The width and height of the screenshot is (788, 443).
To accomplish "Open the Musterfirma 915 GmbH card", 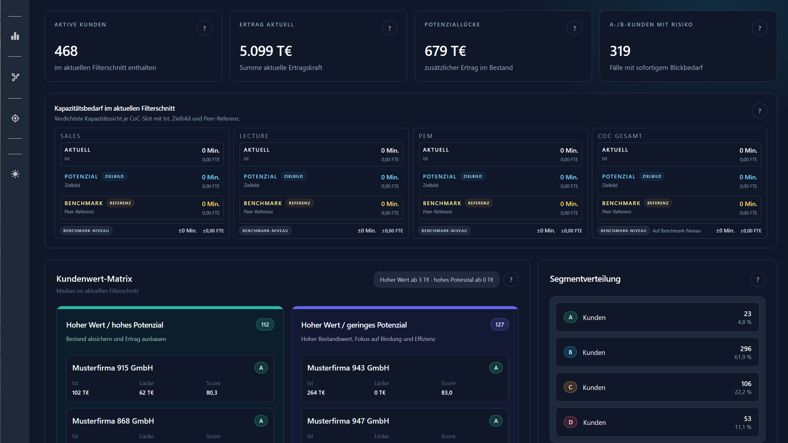I will click(x=170, y=379).
